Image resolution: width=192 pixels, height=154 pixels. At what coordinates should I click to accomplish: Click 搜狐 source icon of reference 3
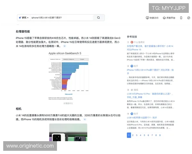point(132,90)
